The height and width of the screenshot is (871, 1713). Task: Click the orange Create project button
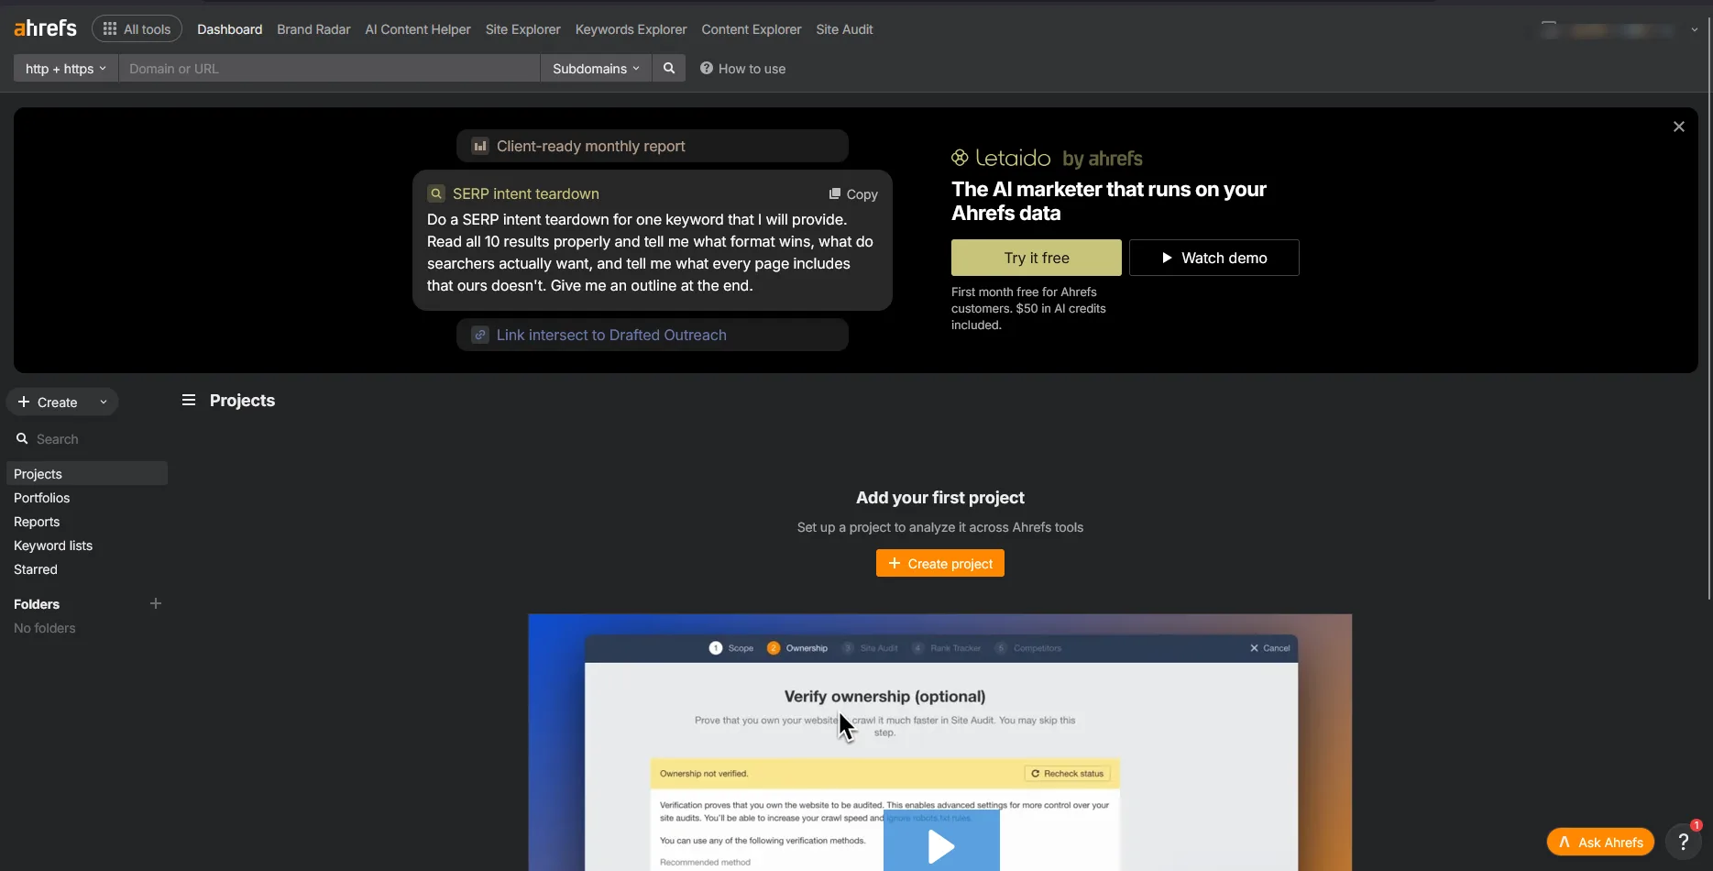pos(940,563)
